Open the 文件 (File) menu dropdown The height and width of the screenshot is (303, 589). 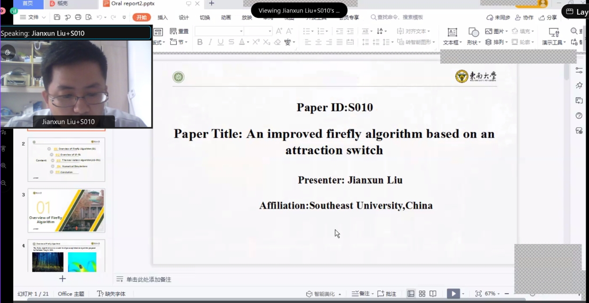(x=33, y=17)
